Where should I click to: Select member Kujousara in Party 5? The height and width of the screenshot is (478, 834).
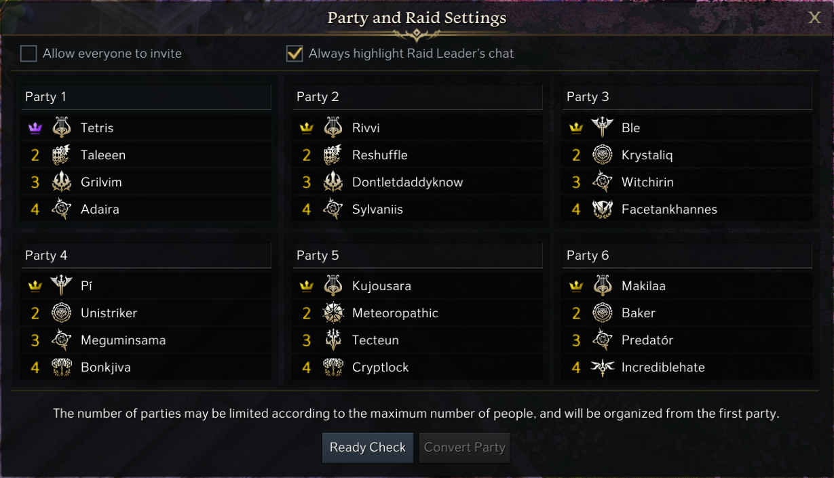(x=381, y=286)
